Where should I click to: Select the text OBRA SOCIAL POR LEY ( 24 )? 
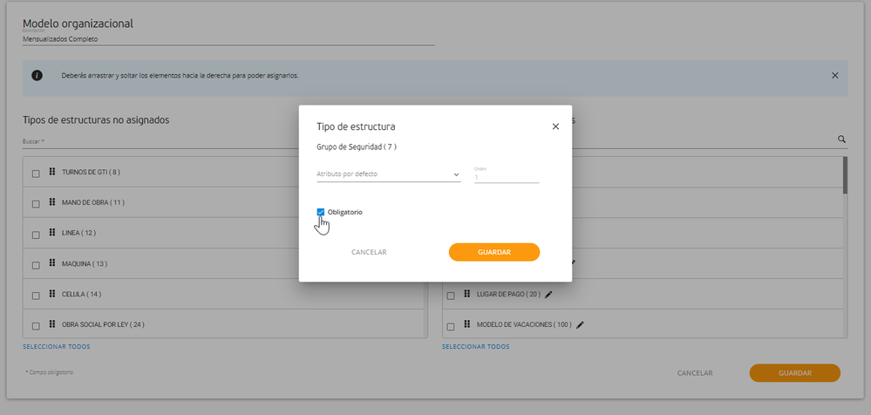pyautogui.click(x=104, y=325)
